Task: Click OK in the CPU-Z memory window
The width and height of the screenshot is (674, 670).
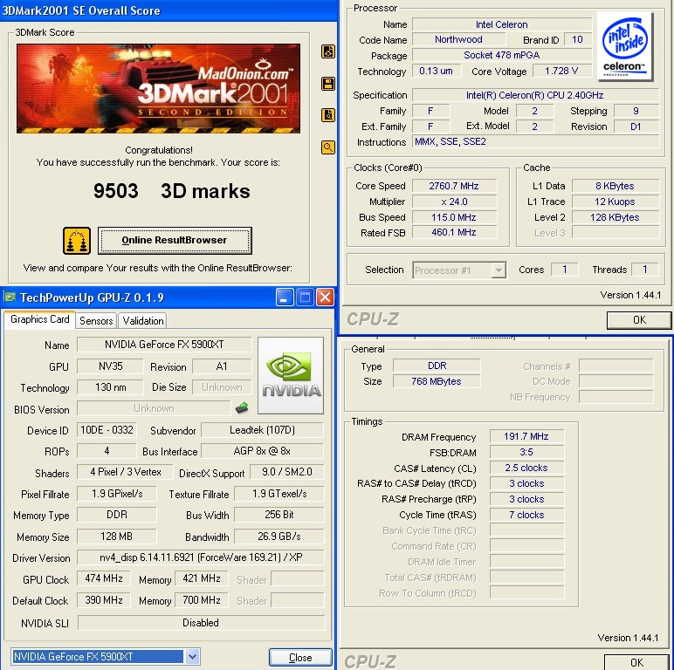Action: tap(636, 662)
